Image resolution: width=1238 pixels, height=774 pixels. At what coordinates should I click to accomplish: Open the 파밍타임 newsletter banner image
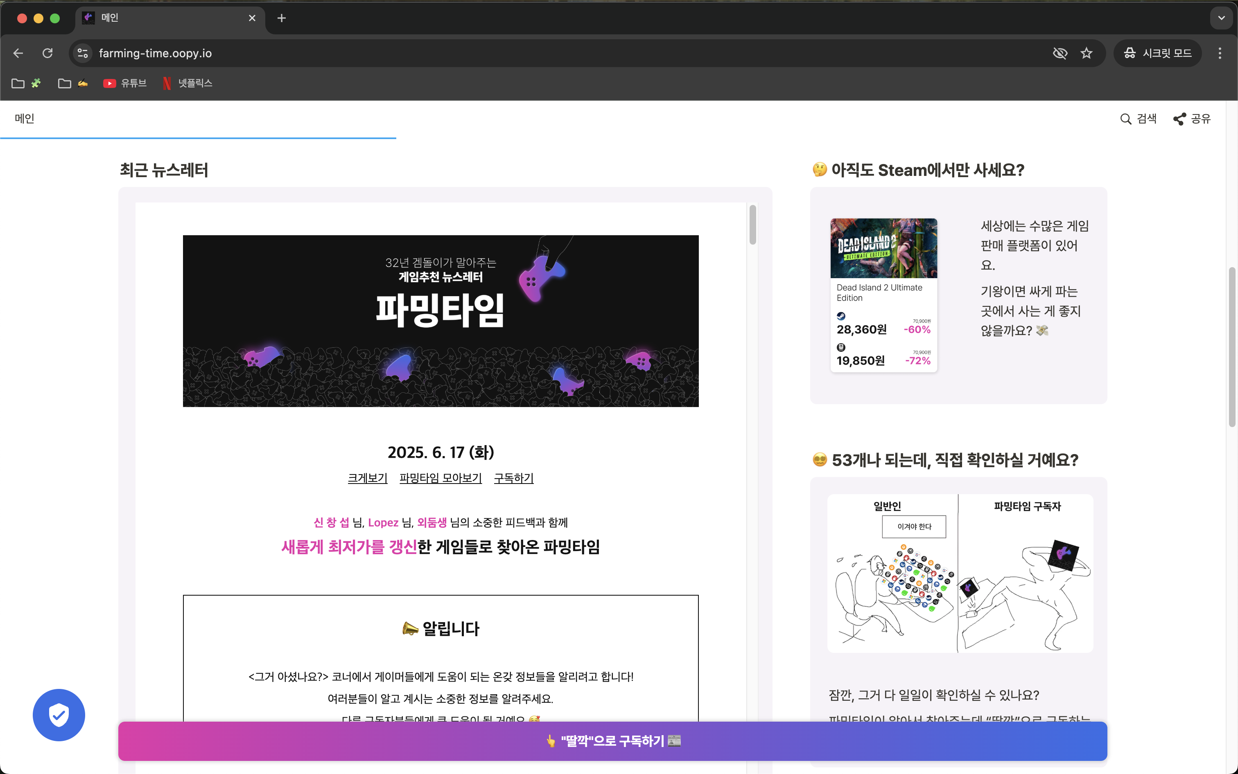click(x=441, y=321)
